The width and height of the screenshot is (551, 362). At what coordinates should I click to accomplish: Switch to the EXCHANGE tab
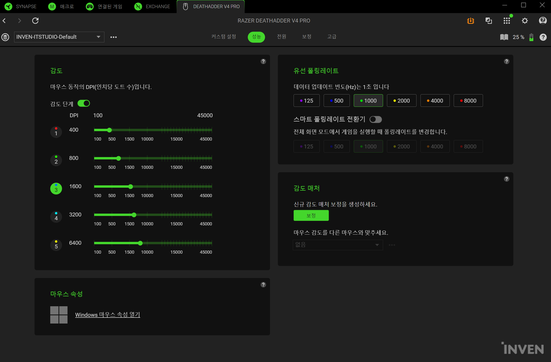click(x=152, y=6)
